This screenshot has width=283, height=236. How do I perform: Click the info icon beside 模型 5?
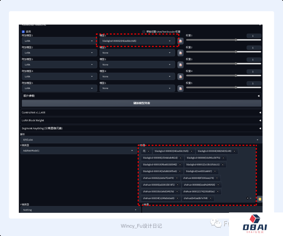[x=180, y=88]
